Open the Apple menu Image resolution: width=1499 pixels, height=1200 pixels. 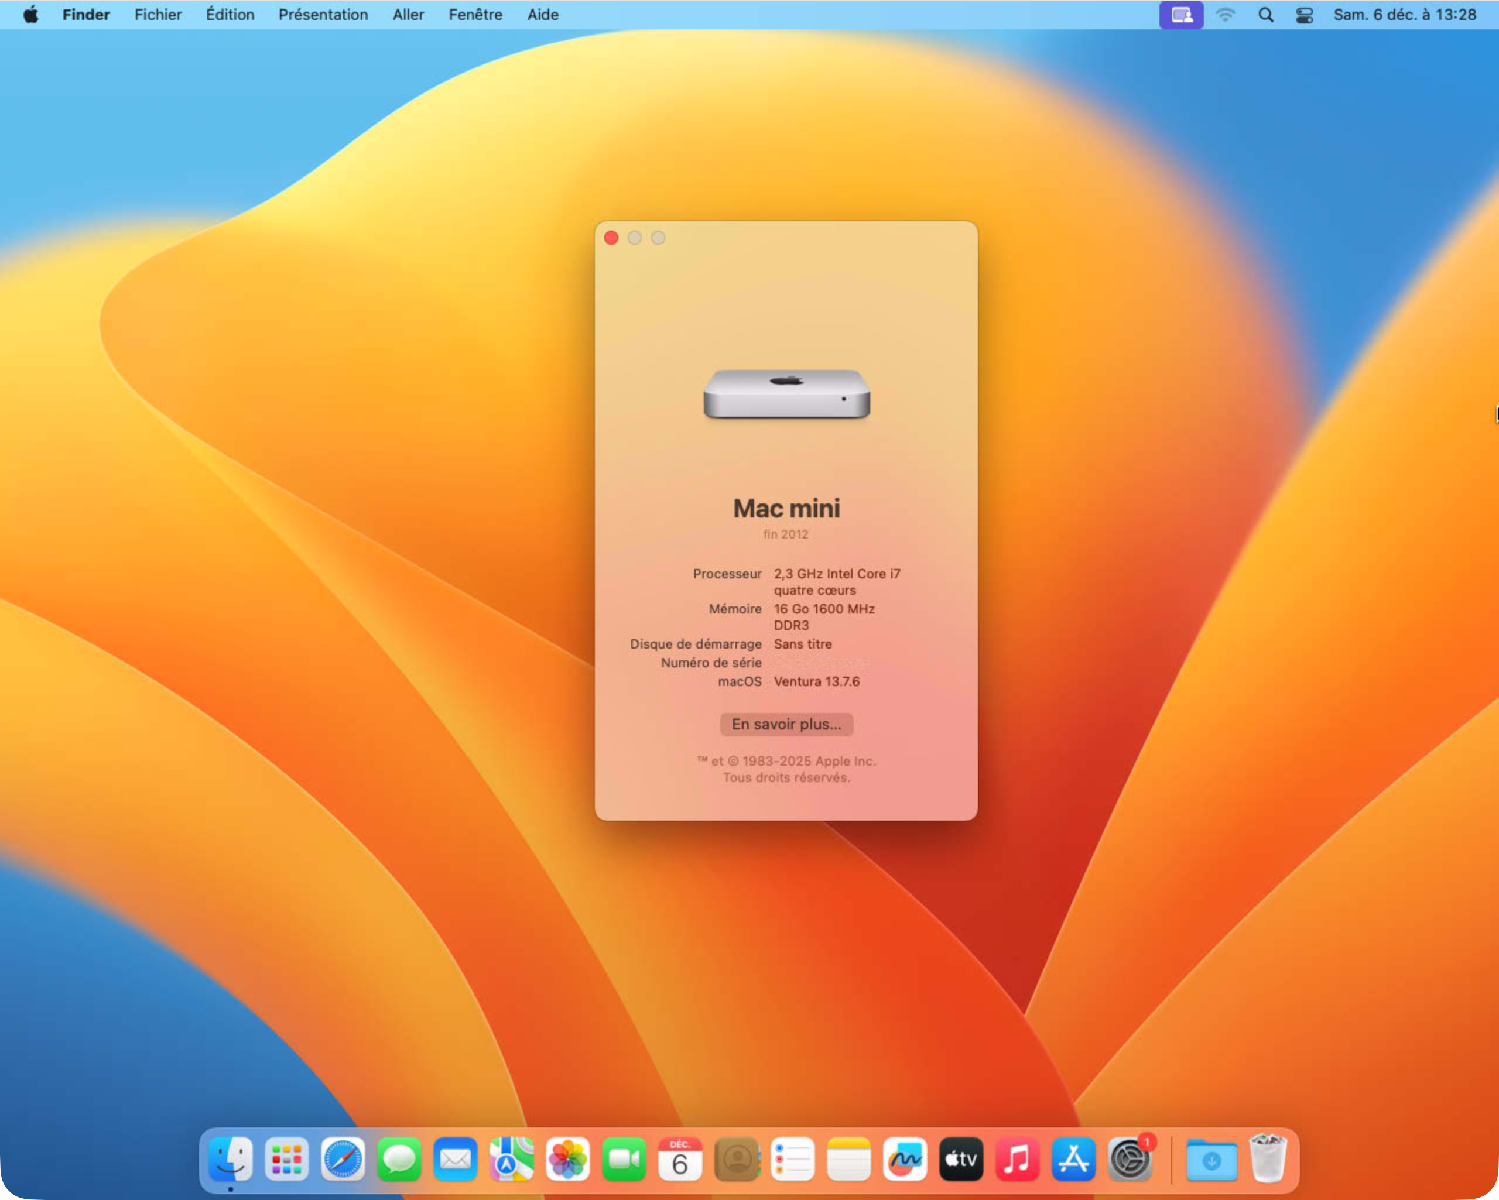pyautogui.click(x=30, y=15)
